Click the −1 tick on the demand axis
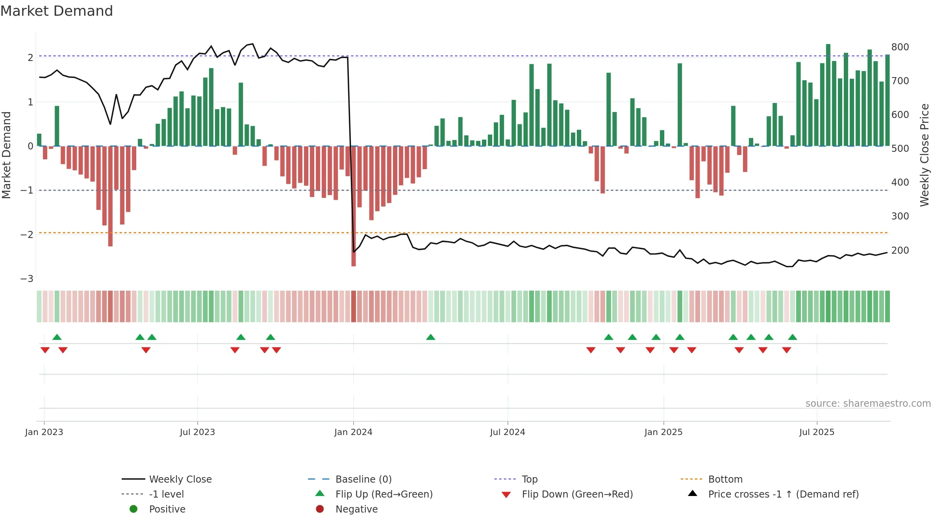Image resolution: width=945 pixels, height=531 pixels. click(x=27, y=190)
